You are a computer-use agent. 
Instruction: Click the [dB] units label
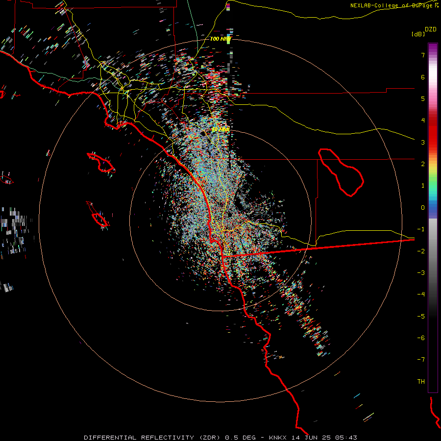point(418,34)
